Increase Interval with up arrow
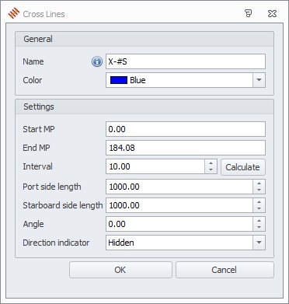The height and width of the screenshot is (304, 289). coord(211,163)
